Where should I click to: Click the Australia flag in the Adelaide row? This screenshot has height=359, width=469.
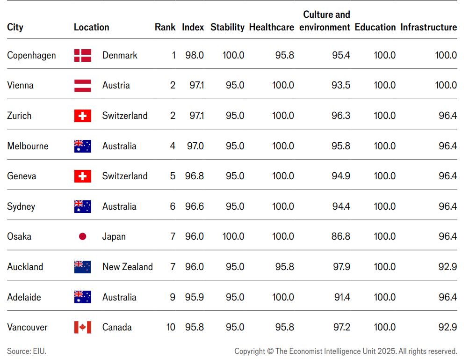click(83, 297)
